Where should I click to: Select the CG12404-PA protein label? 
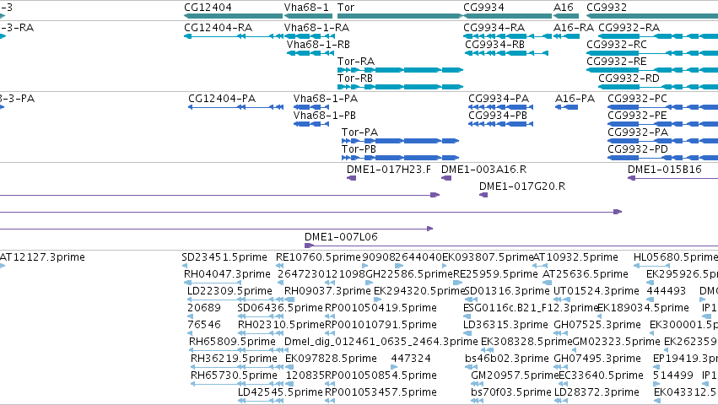pyautogui.click(x=222, y=99)
